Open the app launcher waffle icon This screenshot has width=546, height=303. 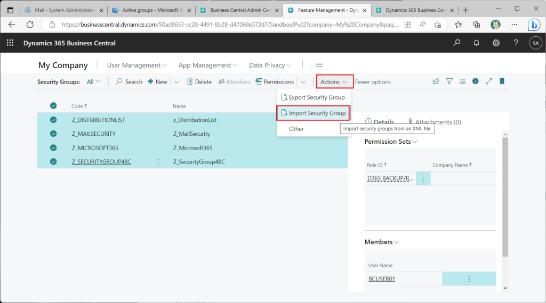10,43
